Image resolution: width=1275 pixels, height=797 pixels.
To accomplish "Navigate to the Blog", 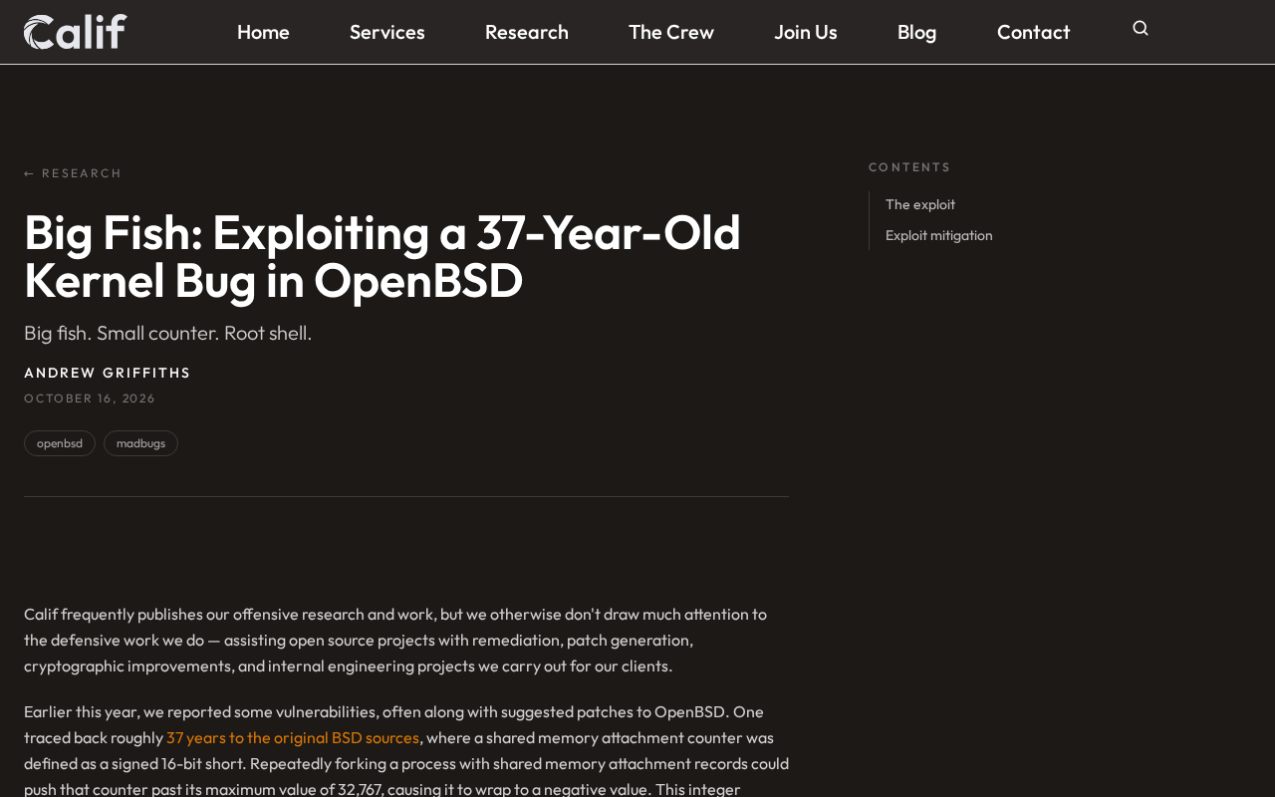I will [x=917, y=32].
